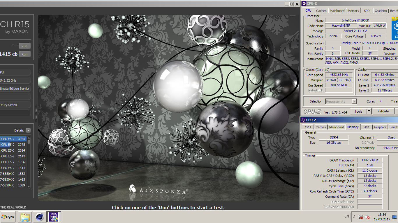Click the memory Size value '16 GBytes'
Screen dimensions: 398x223
tap(333, 143)
